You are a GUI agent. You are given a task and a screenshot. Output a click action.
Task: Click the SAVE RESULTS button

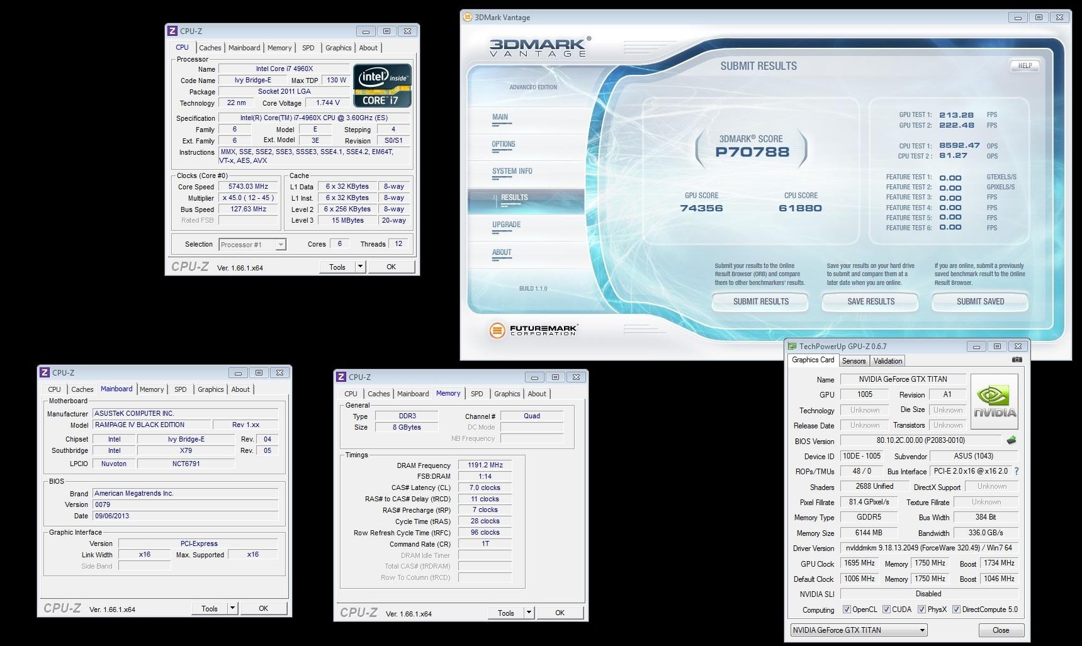[871, 301]
